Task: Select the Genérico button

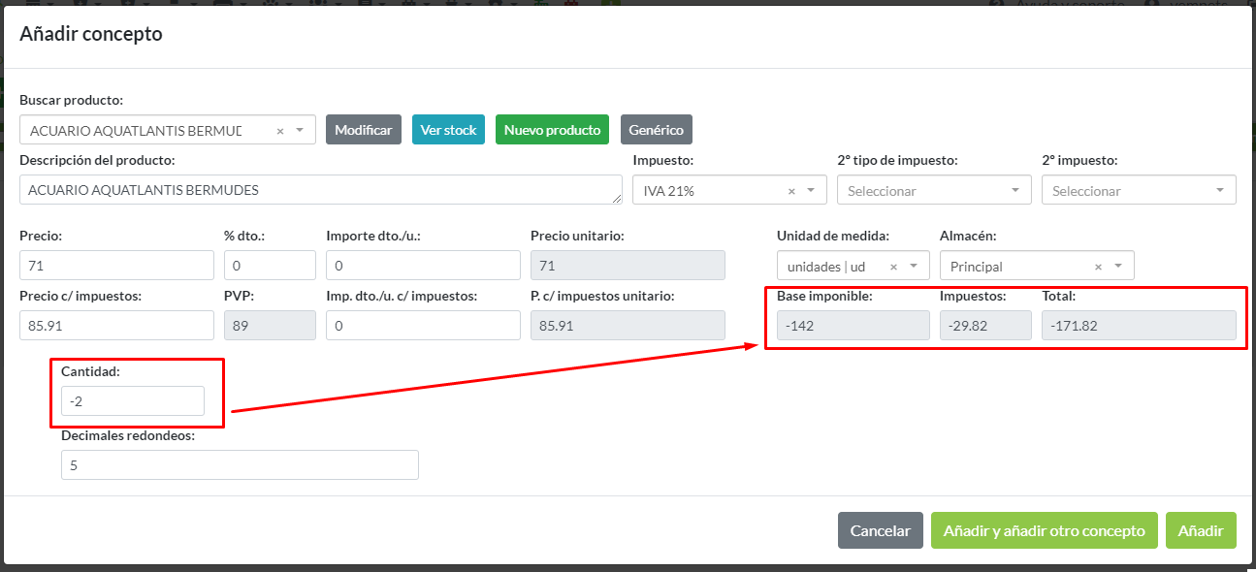Action: point(656,130)
